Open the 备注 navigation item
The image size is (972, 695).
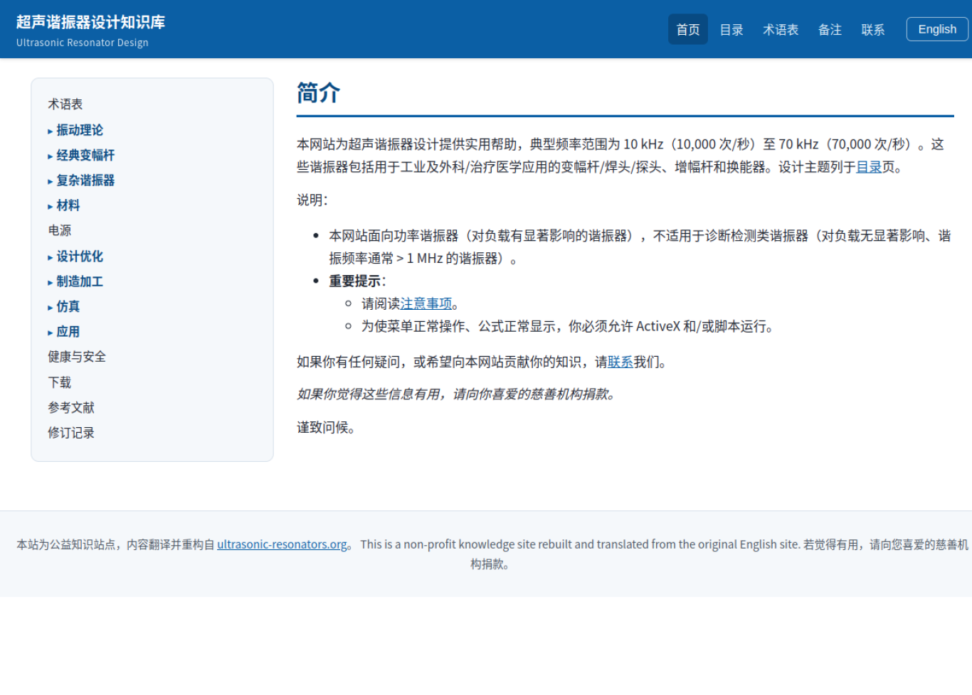click(830, 29)
